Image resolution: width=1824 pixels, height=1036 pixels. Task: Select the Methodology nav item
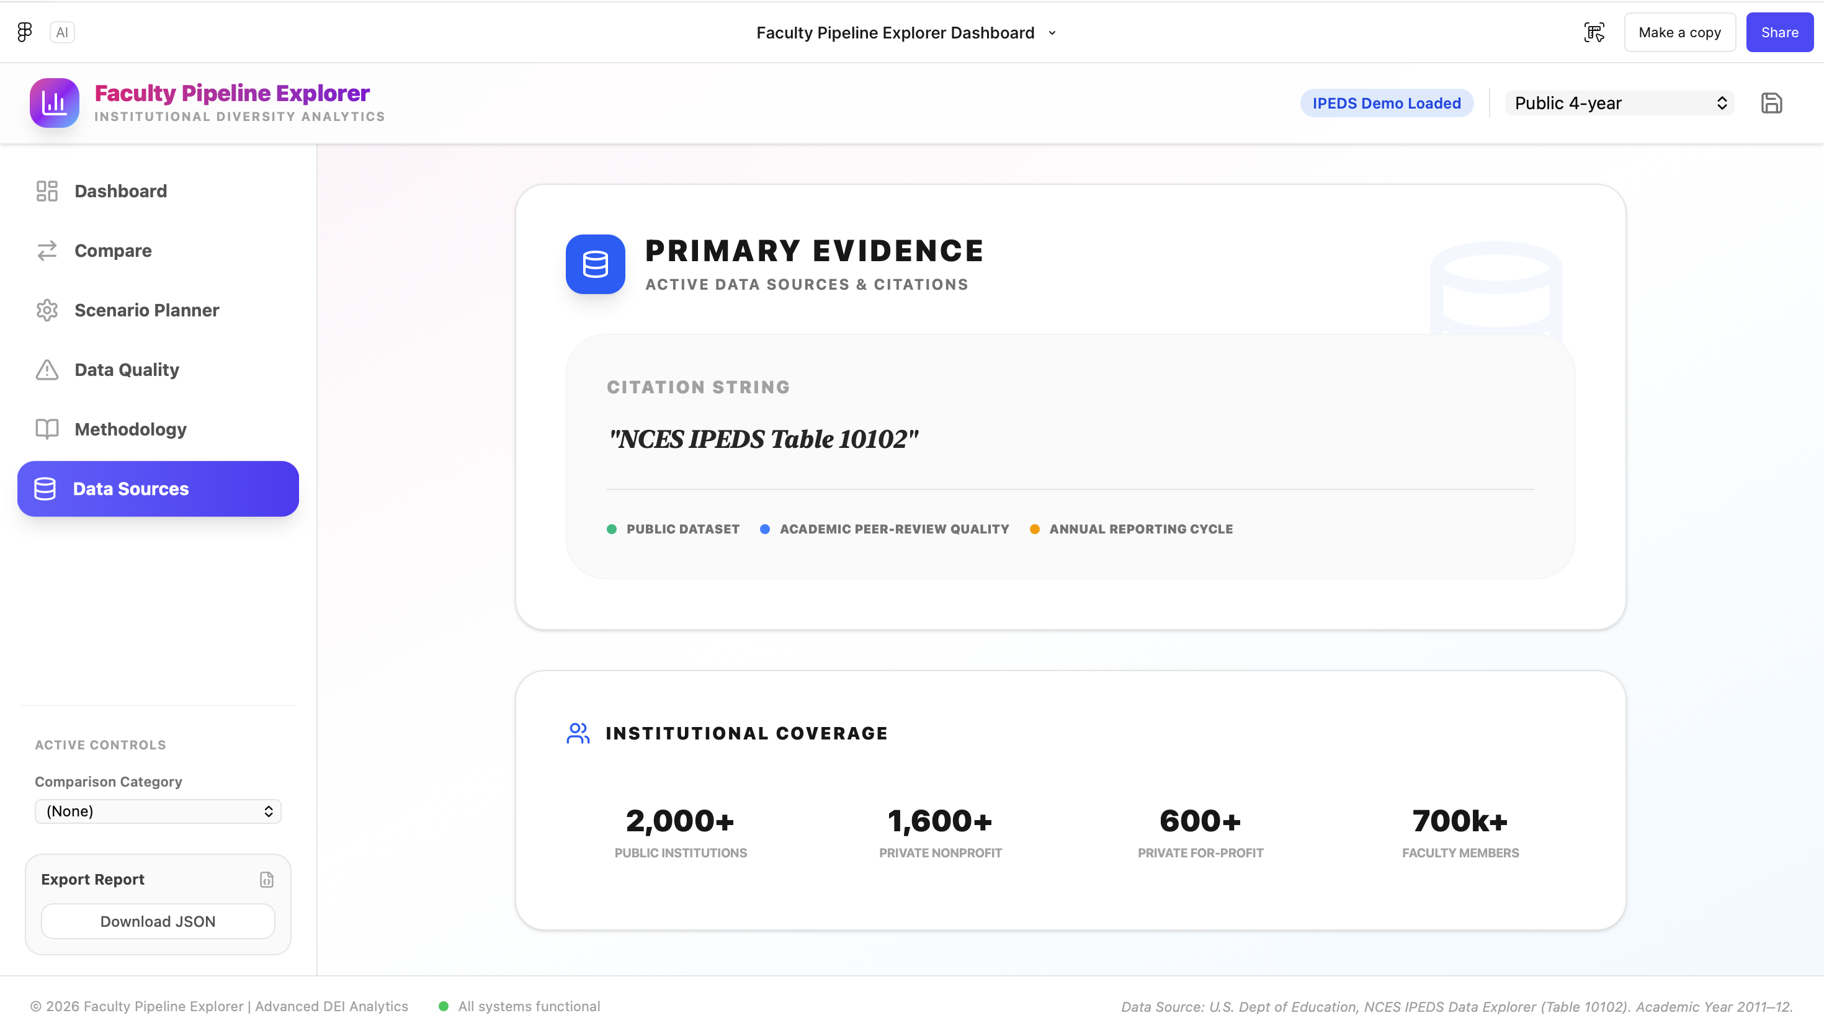[130, 429]
